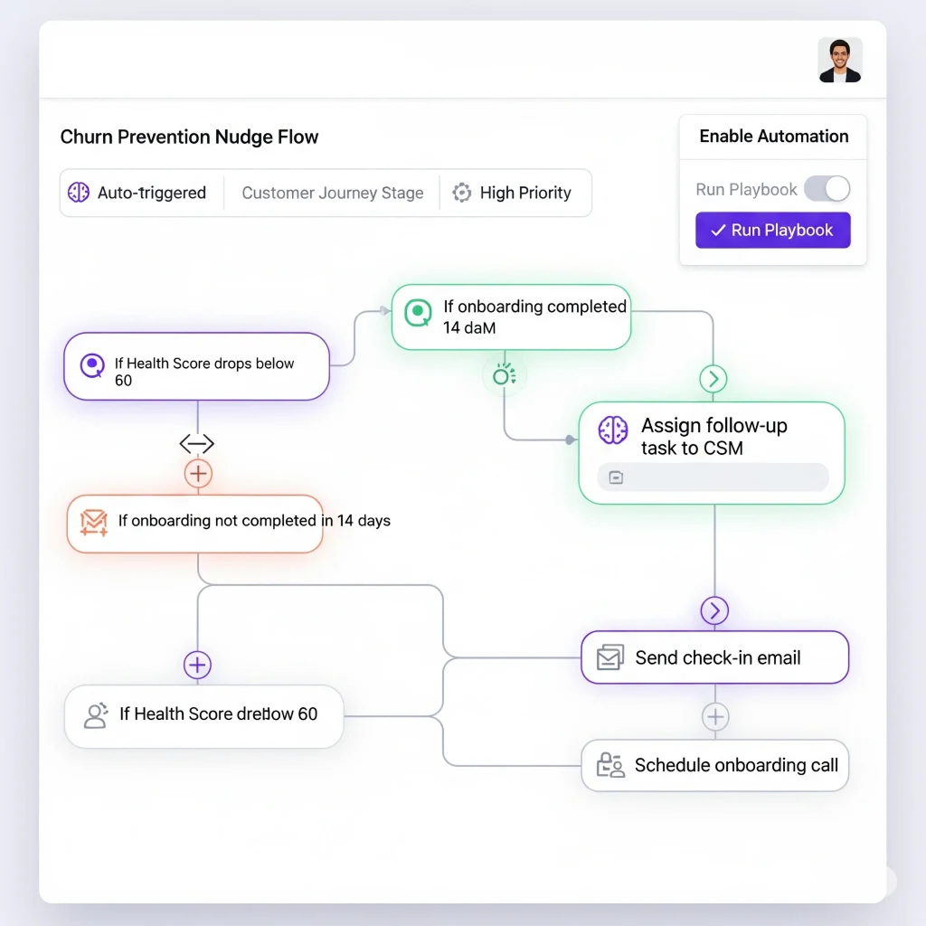Select the Health Score drops below 60 node

coord(196,366)
